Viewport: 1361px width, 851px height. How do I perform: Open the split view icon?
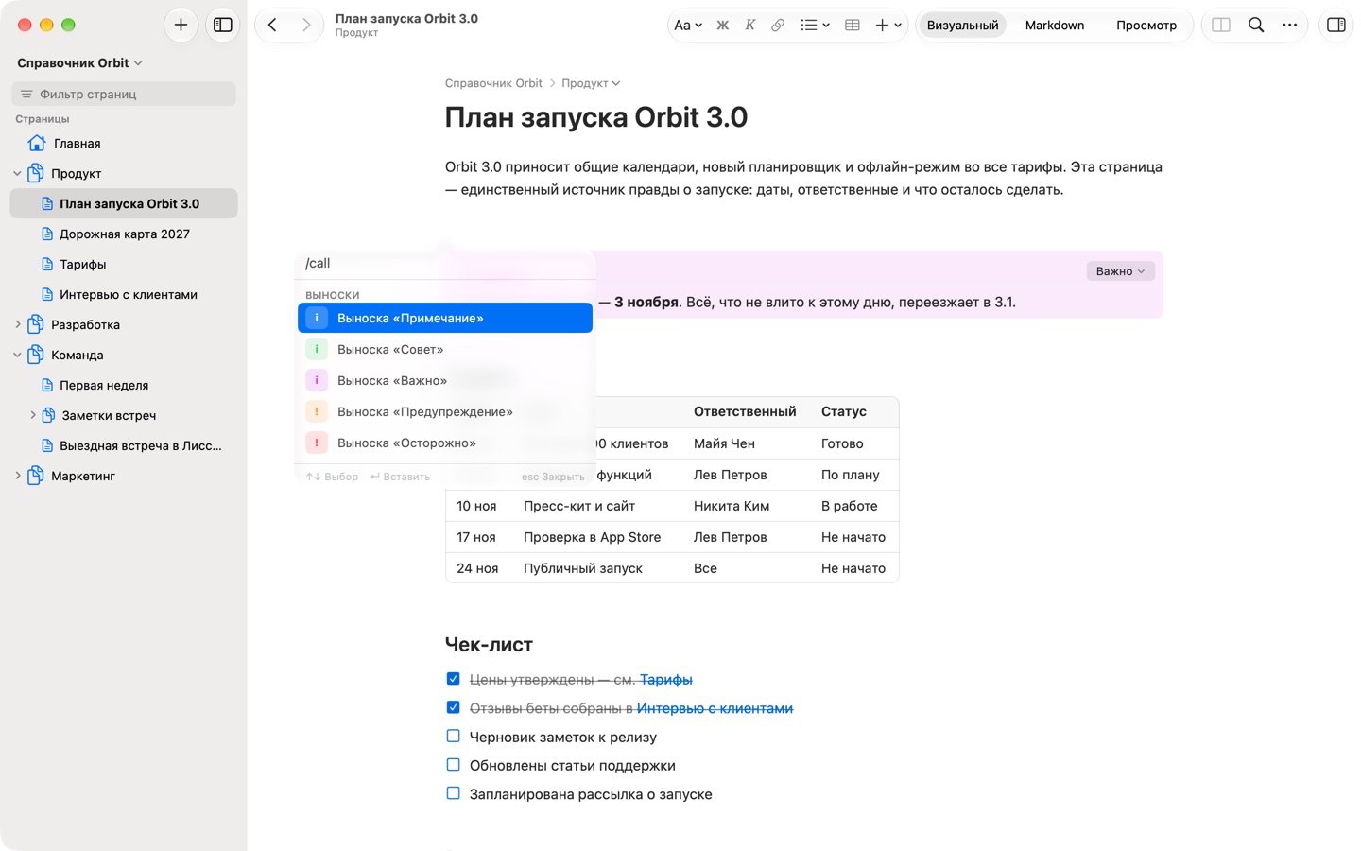coord(1221,26)
